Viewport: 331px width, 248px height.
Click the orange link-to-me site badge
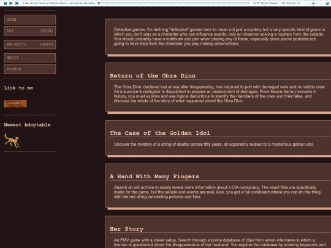15,103
